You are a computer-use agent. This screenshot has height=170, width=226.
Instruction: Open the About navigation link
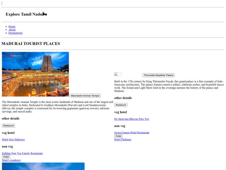[x=12, y=30]
